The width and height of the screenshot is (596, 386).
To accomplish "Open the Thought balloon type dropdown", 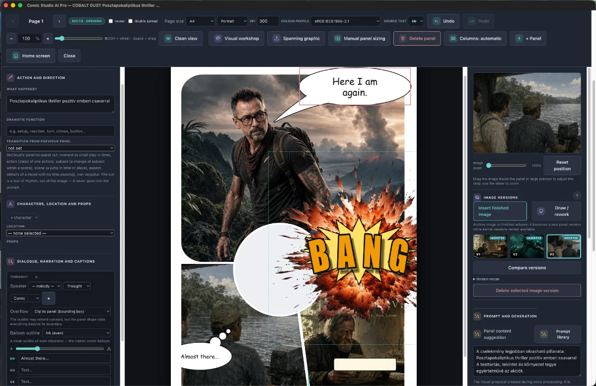I will pyautogui.click(x=77, y=286).
